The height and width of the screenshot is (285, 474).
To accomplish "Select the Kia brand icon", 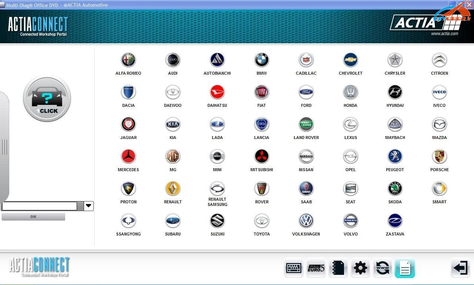I will [x=173, y=124].
